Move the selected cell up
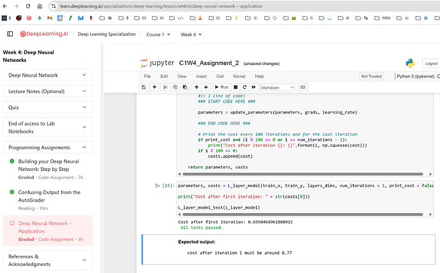440x273 pixels. coord(197,87)
